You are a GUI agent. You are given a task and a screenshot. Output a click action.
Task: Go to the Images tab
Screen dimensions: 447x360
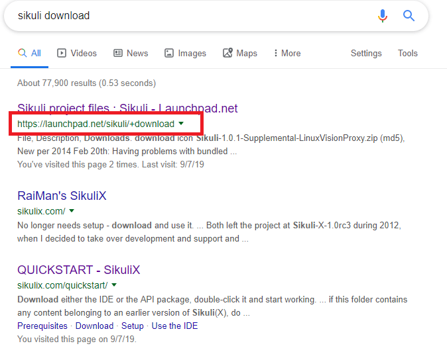(185, 53)
